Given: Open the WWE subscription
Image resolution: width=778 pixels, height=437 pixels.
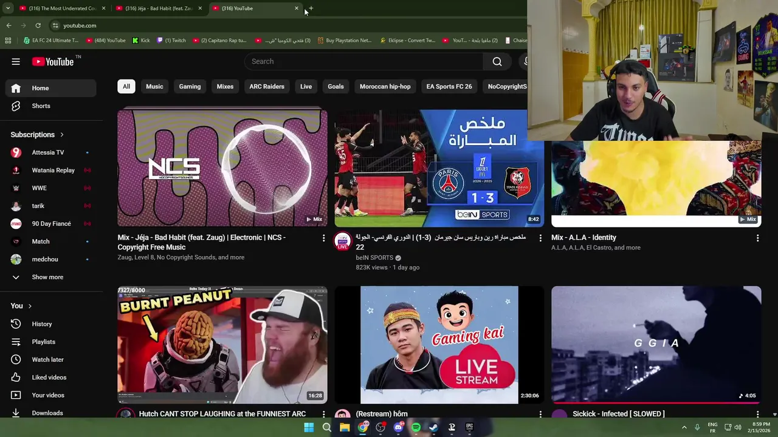Looking at the screenshot, I should pos(51,188).
